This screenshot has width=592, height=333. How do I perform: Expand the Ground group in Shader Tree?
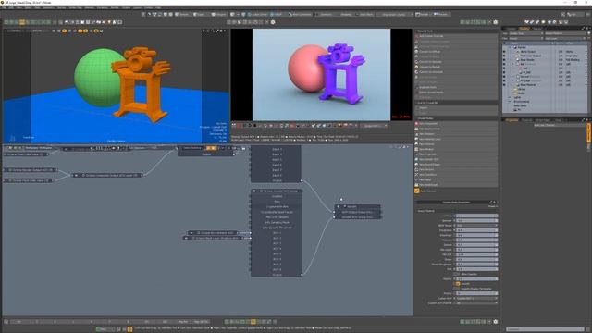pyautogui.click(x=513, y=77)
